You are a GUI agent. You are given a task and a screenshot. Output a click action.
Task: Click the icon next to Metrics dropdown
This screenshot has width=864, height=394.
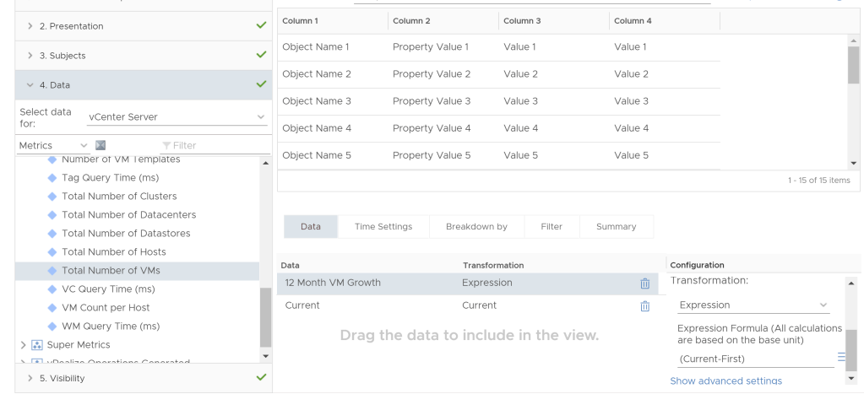pyautogui.click(x=101, y=146)
